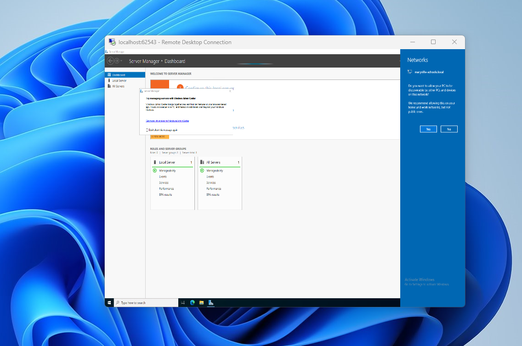Open Dashboard from the Server Manager sidebar
522x346 pixels.
coord(119,75)
